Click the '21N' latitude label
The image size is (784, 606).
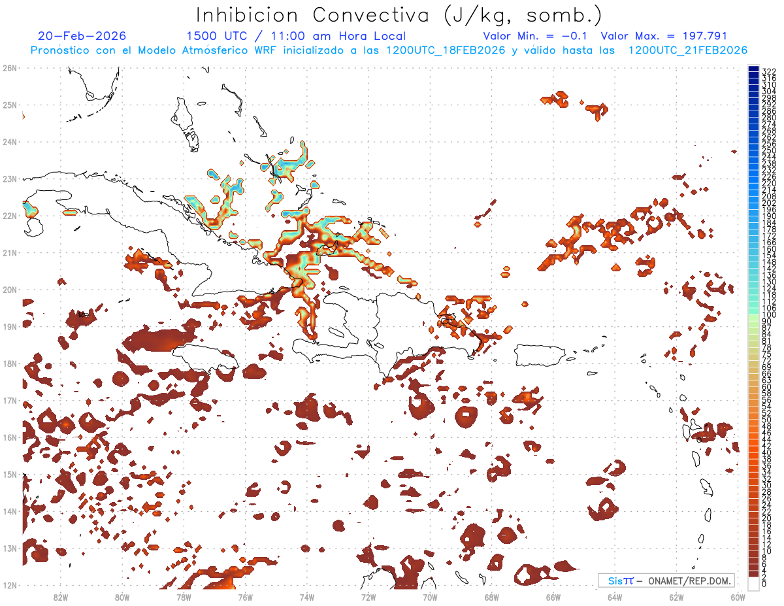pyautogui.click(x=10, y=252)
